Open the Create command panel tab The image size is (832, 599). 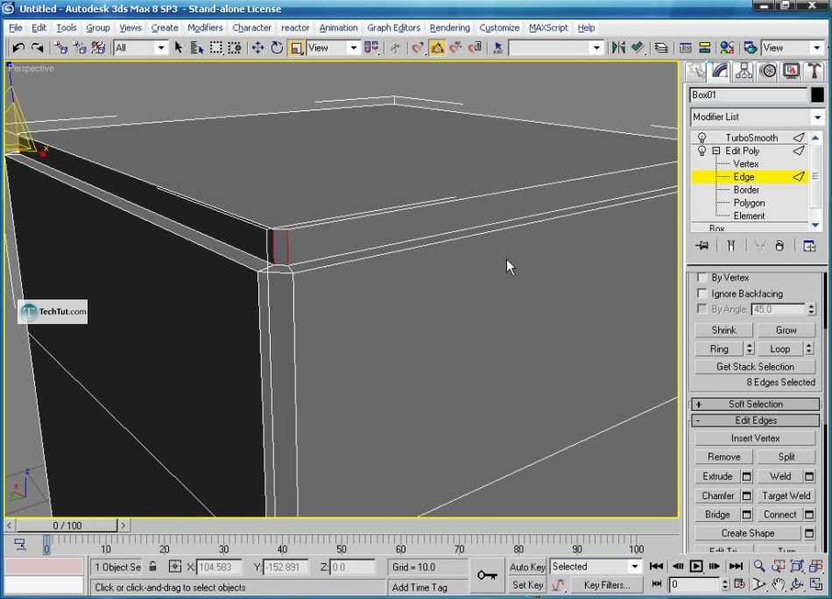pos(695,71)
